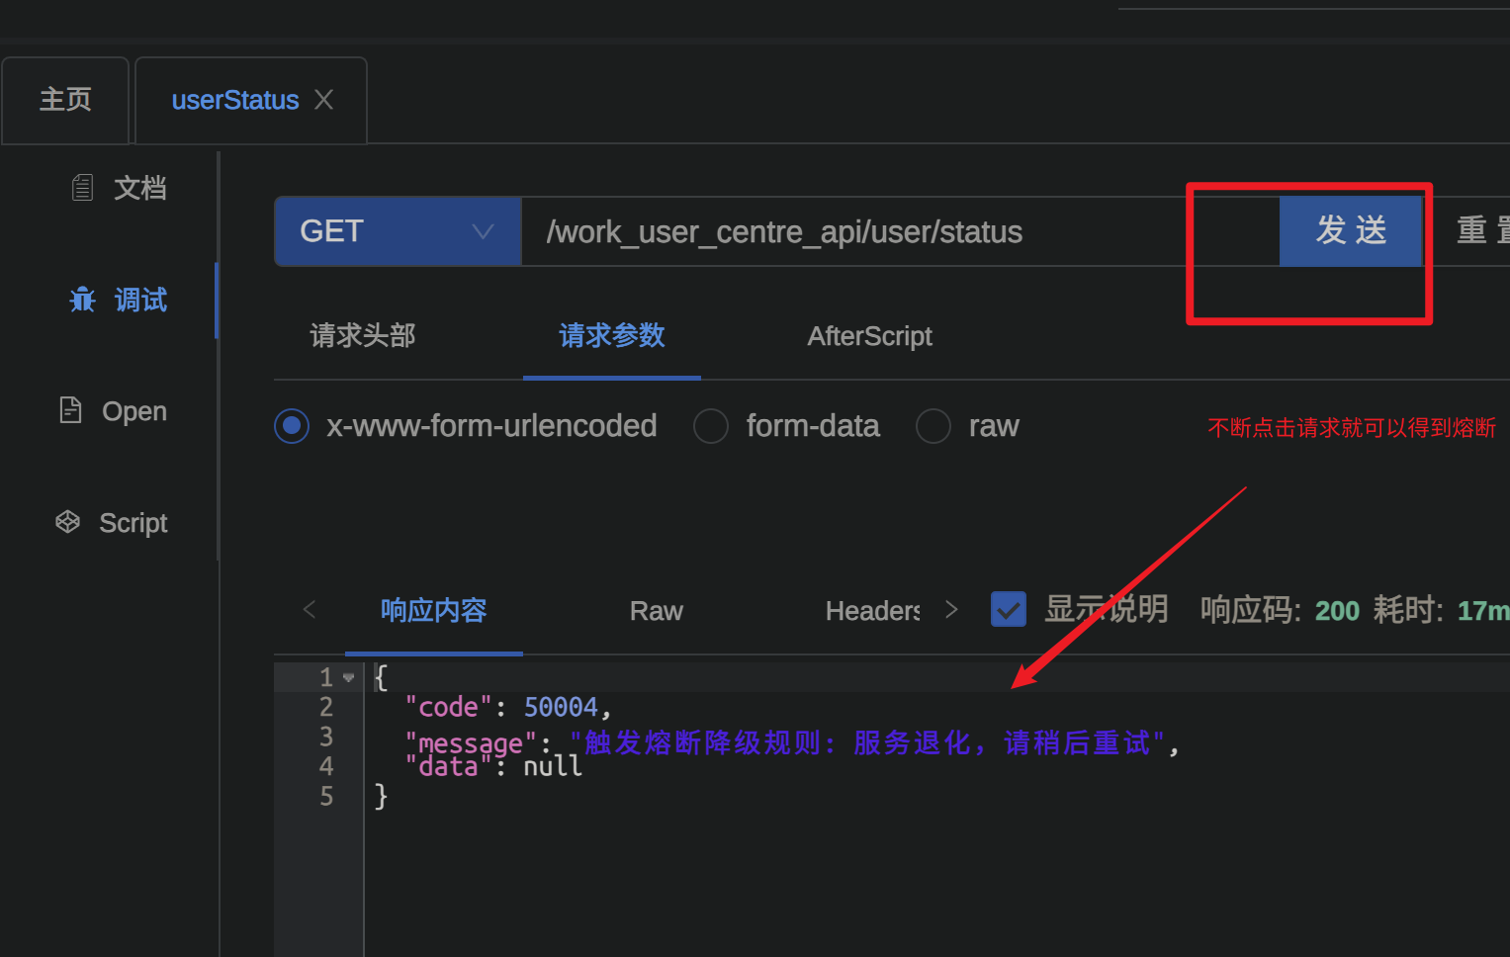Uncheck the 显示说明 checkbox
The width and height of the screenshot is (1510, 957).
[1008, 609]
